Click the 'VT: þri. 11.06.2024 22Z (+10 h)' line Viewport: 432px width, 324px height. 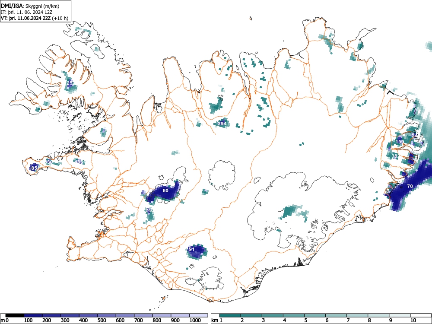[x=35, y=18]
